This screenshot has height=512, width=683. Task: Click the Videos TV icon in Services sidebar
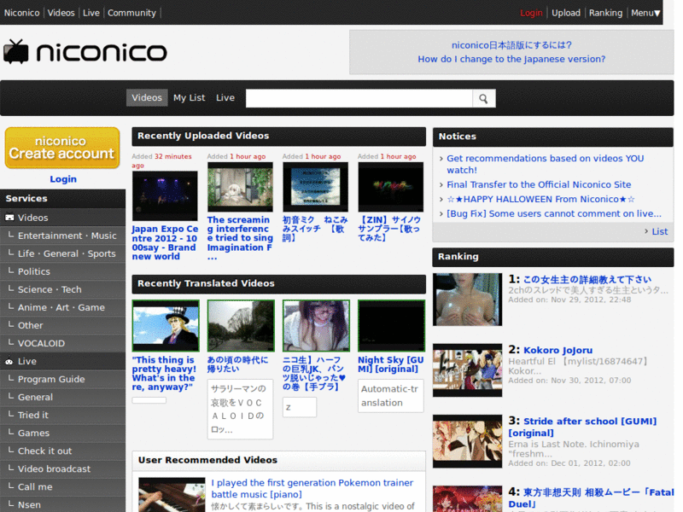[x=9, y=218]
